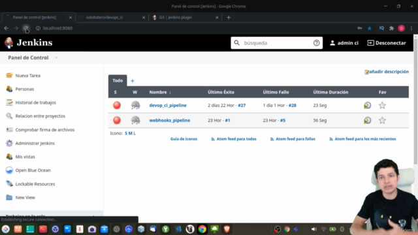
Task: Open Nueva Tarea to create a job
Action: pos(27,76)
